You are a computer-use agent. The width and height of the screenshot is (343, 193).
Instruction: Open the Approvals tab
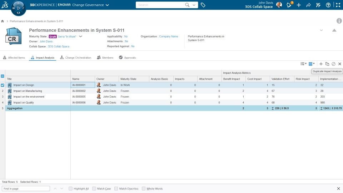127,58
